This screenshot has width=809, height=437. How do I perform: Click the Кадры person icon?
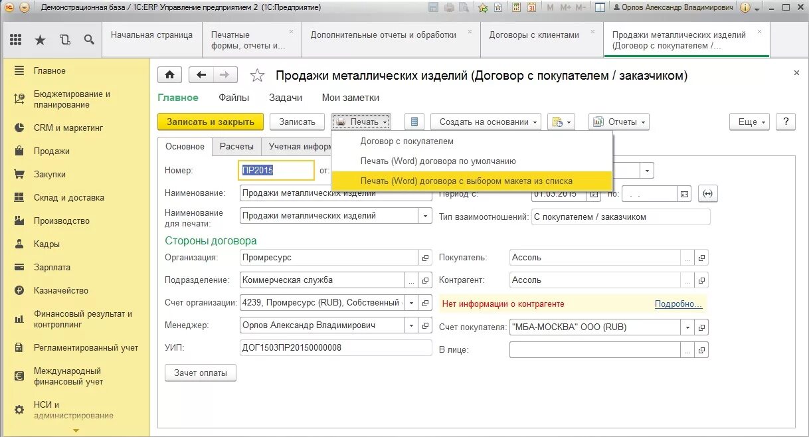(x=19, y=244)
